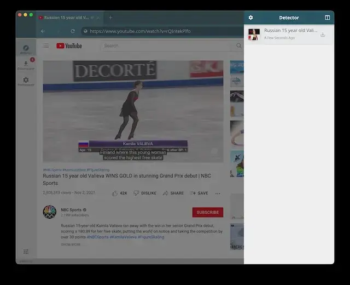Go to YouTube home via logo

69,45
